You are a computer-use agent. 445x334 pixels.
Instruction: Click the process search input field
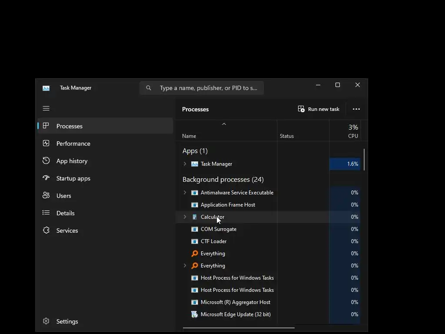point(208,88)
